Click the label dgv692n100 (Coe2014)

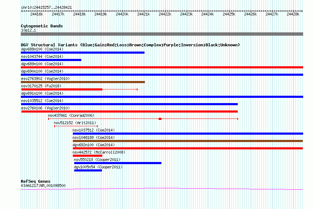[94, 145]
